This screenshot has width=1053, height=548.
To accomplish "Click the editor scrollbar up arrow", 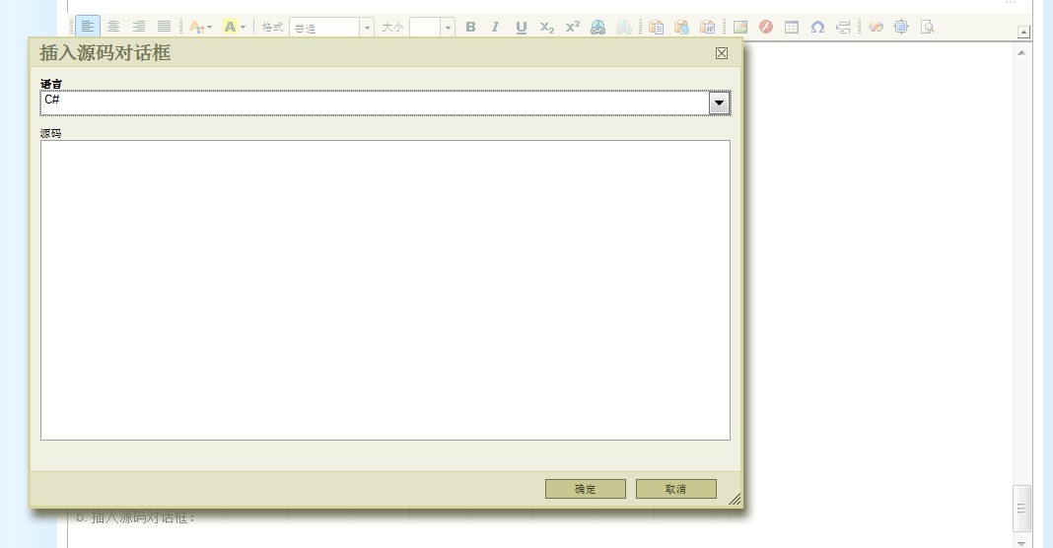I will tap(1021, 52).
